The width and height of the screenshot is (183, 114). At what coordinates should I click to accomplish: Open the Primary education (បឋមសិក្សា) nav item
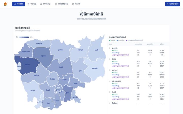[x=45, y=4]
